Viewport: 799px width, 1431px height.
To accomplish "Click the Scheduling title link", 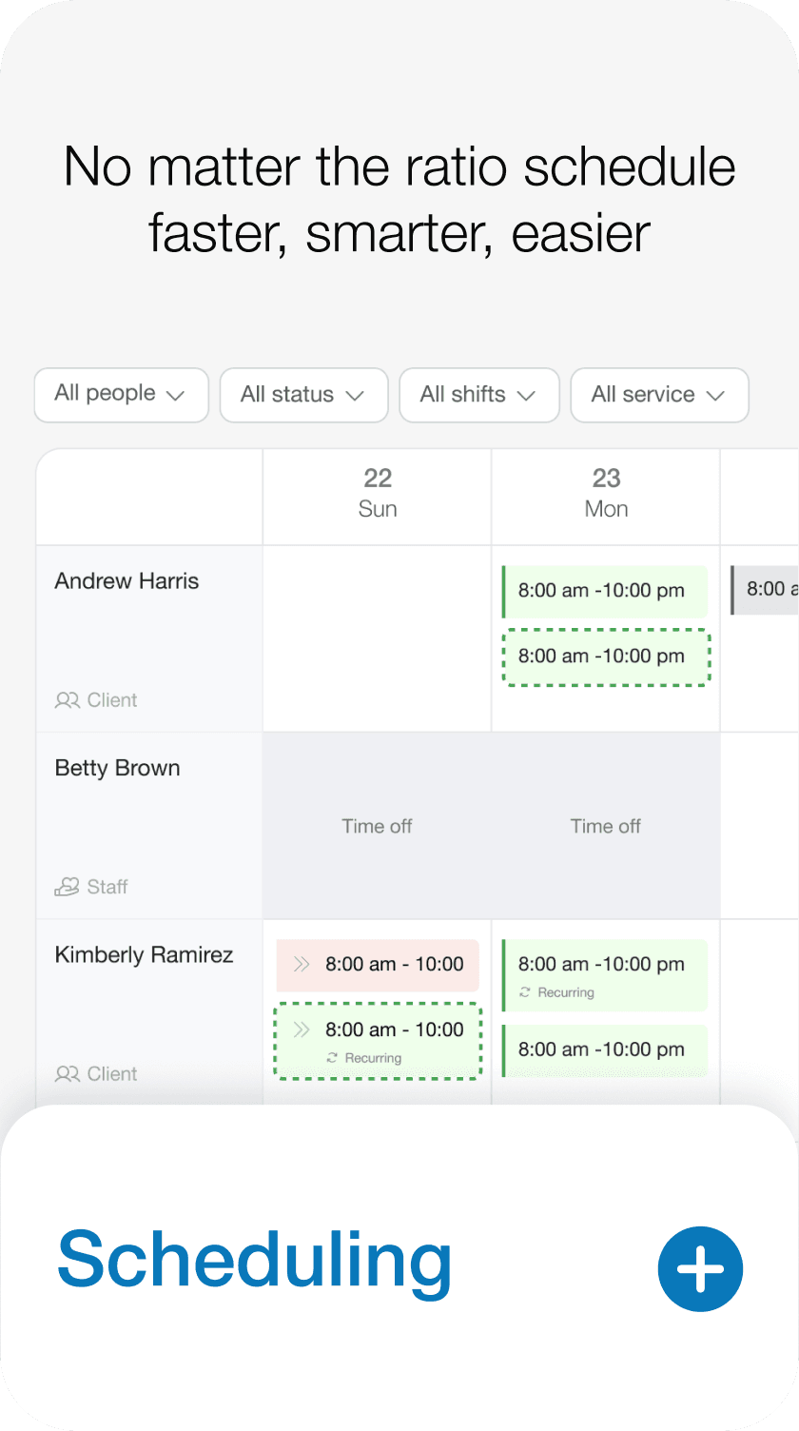I will (x=254, y=1260).
